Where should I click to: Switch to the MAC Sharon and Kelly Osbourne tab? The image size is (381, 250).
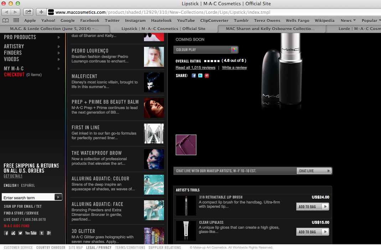[x=270, y=29]
